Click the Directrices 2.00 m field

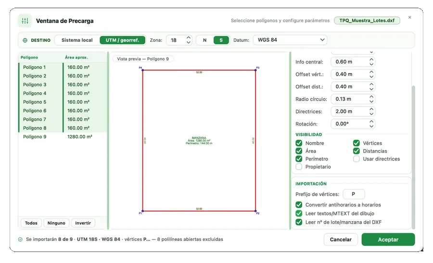click(x=353, y=112)
